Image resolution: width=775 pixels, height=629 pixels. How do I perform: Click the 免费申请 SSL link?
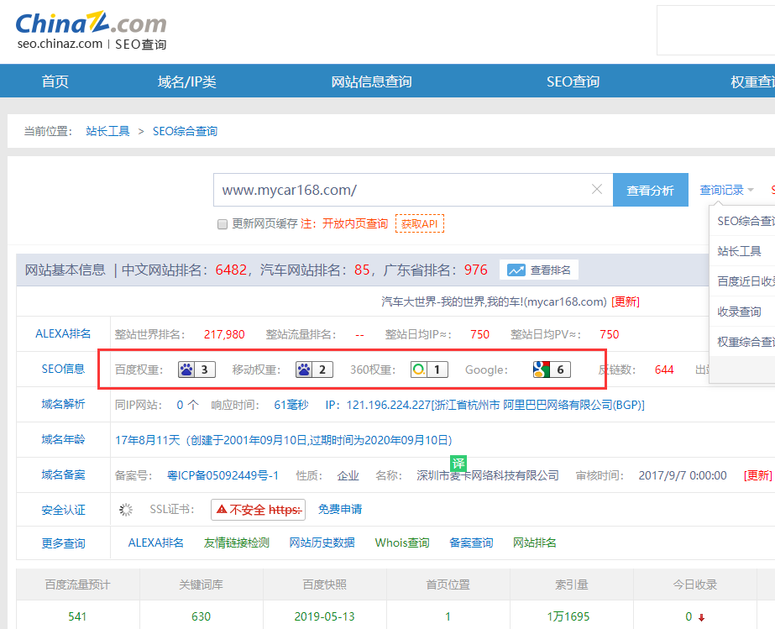point(340,510)
